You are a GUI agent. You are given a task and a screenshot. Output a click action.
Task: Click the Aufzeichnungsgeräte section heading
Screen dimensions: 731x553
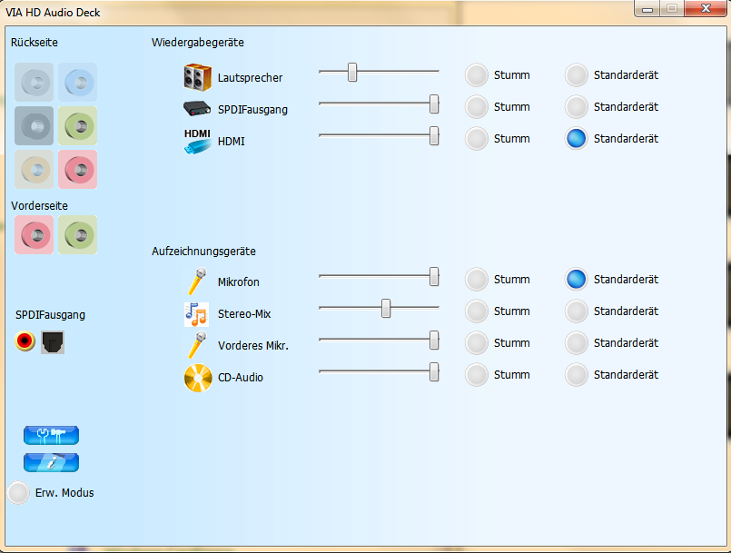[x=203, y=252]
